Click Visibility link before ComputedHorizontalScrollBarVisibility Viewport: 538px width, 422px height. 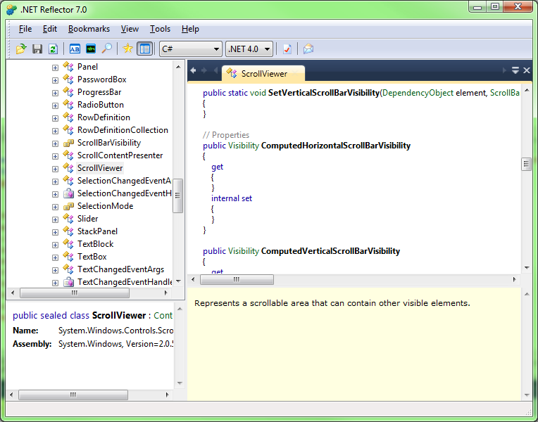point(243,146)
